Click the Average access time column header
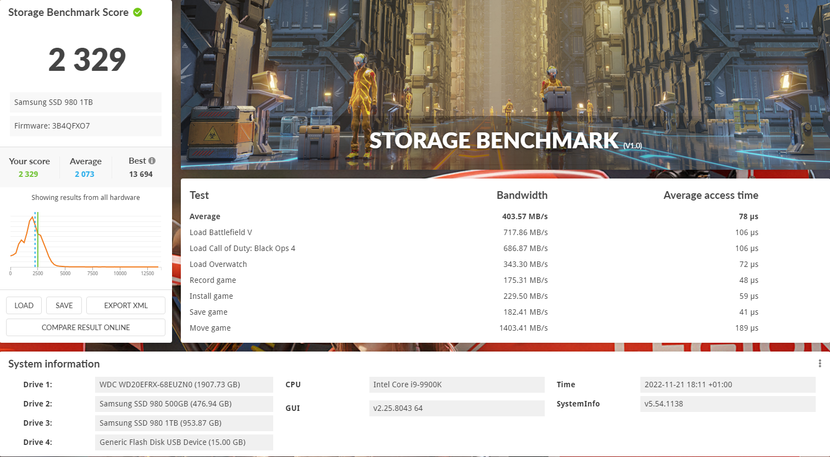The height and width of the screenshot is (457, 830). (711, 195)
